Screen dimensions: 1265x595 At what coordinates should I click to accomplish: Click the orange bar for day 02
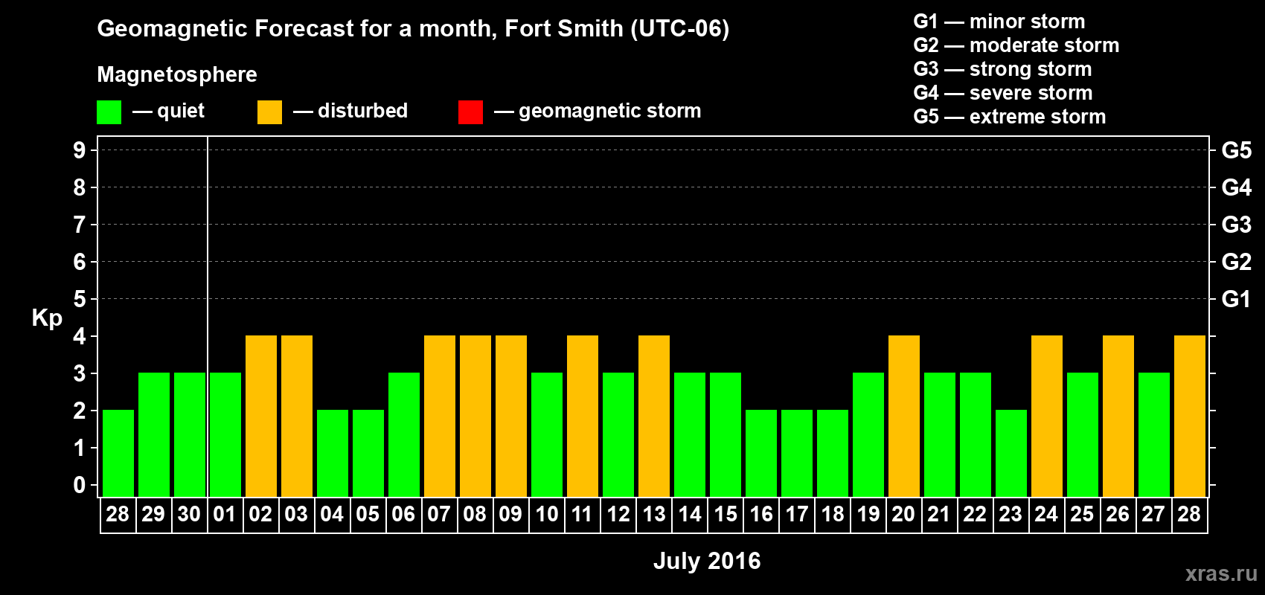(261, 416)
